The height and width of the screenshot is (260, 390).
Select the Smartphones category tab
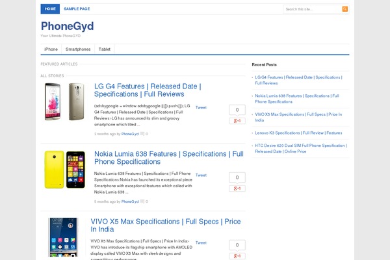tap(78, 49)
